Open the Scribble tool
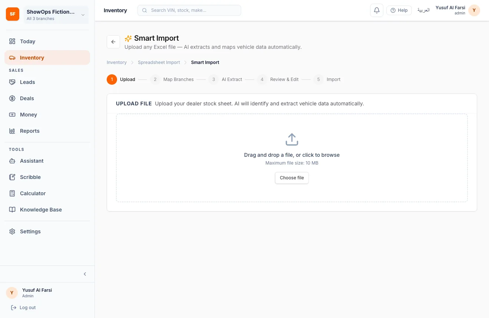The image size is (489, 318). pos(47,177)
